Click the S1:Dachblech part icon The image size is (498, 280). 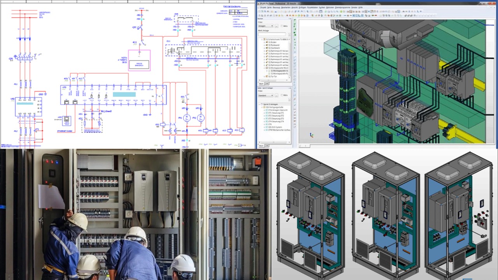click(x=267, y=48)
